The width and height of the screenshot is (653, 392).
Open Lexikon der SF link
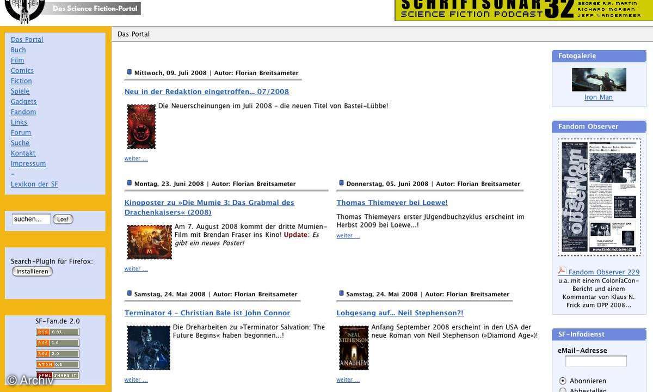pyautogui.click(x=34, y=185)
